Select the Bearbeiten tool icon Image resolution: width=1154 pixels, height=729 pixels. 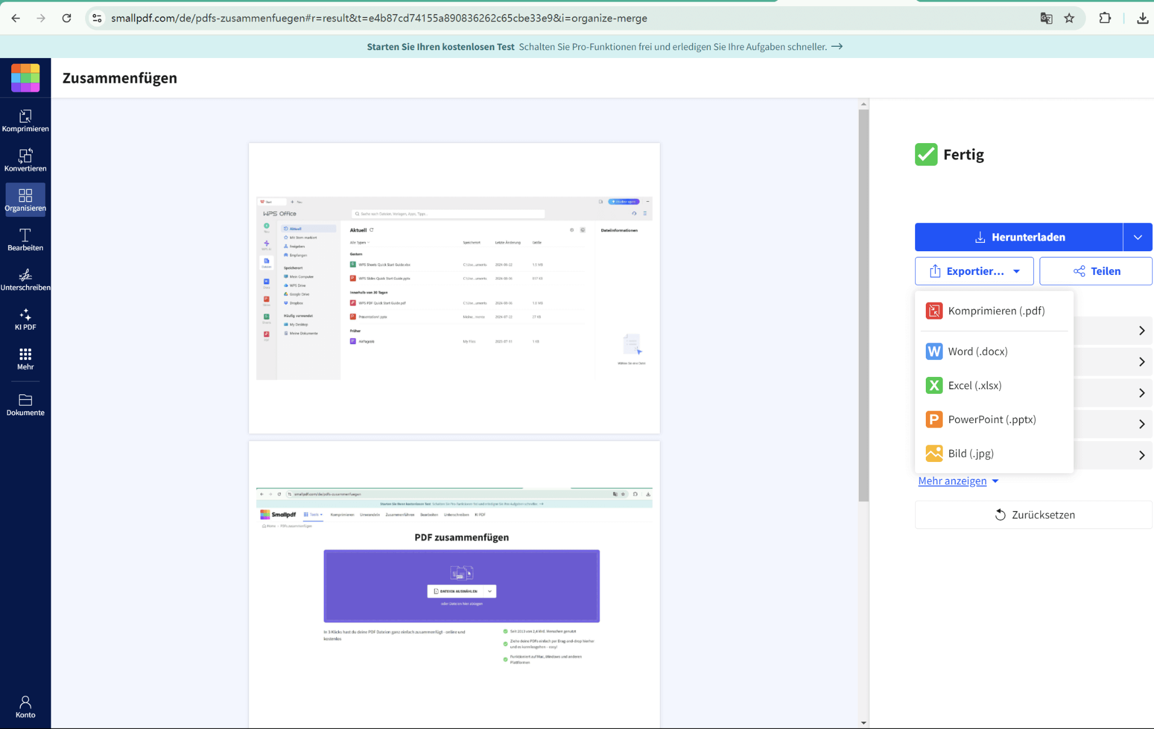click(25, 239)
